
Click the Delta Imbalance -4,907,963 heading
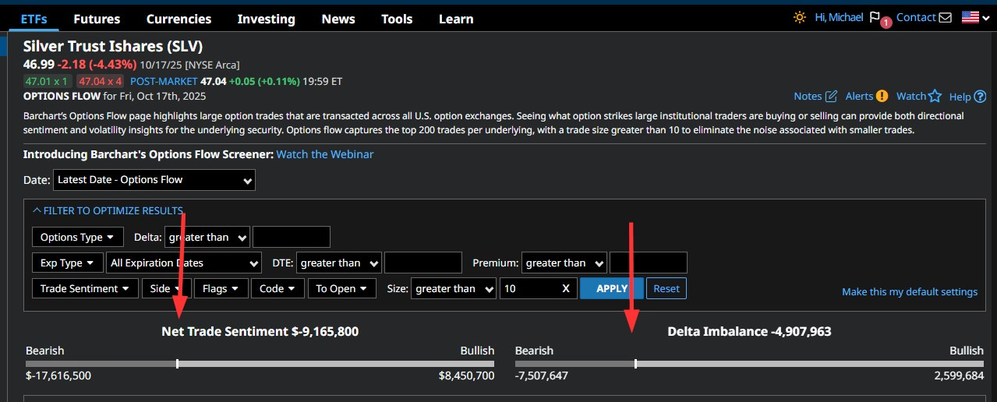[749, 331]
